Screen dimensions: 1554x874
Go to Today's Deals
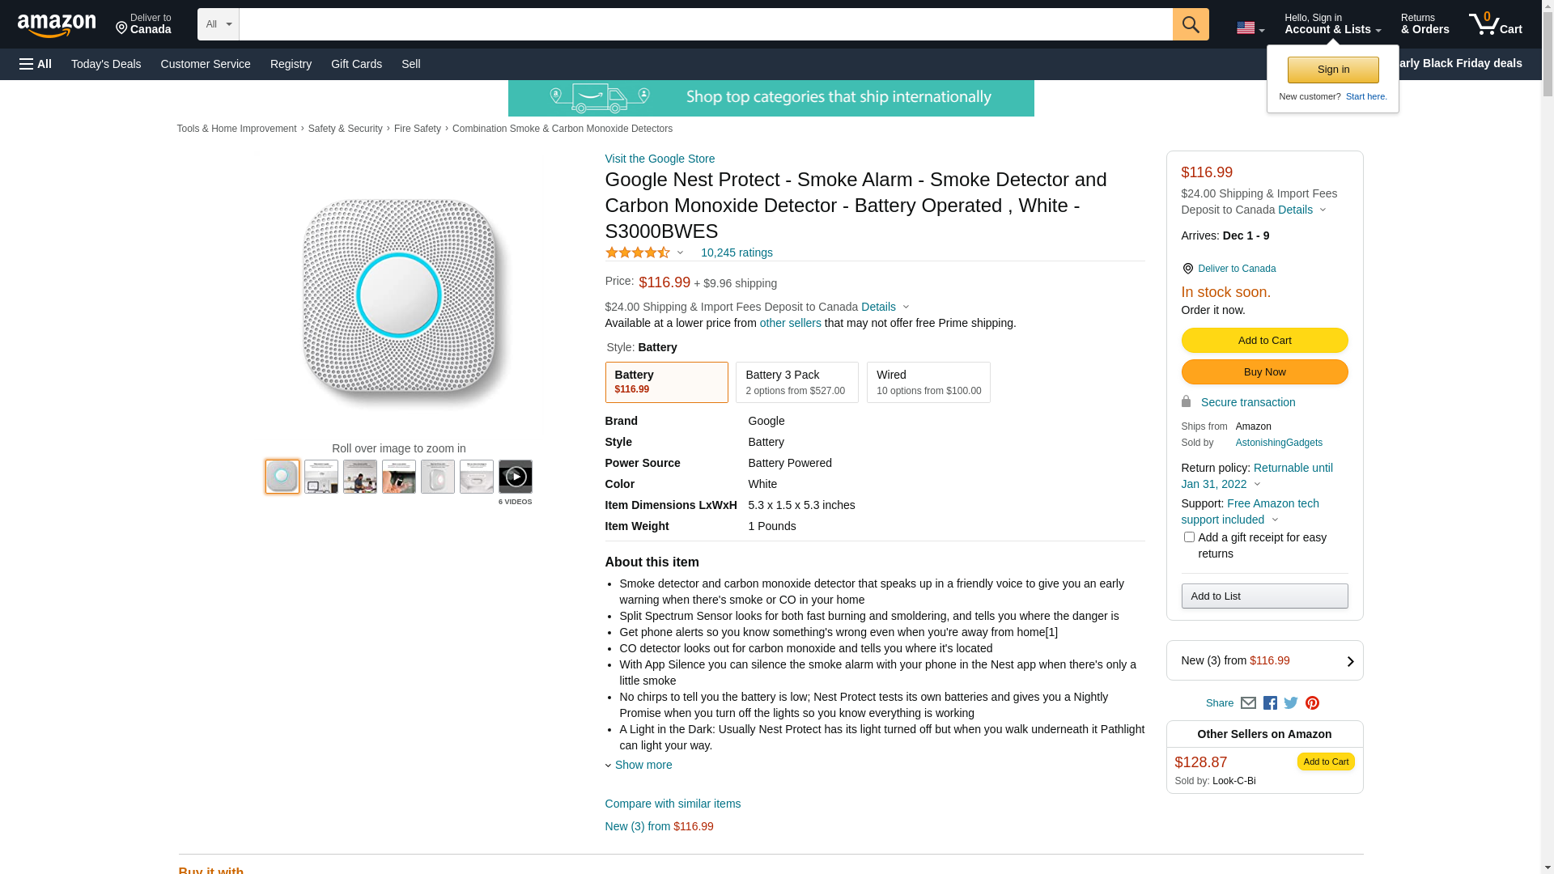pos(106,64)
